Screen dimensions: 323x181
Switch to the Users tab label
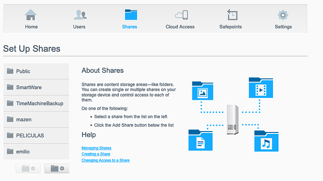(79, 27)
